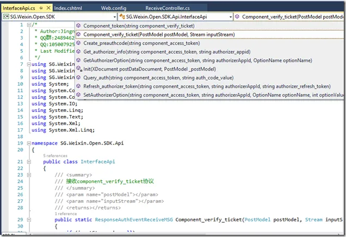Click the InterfaceApi class icon in navigation bar
This screenshot has width=346, height=237.
point(122,17)
